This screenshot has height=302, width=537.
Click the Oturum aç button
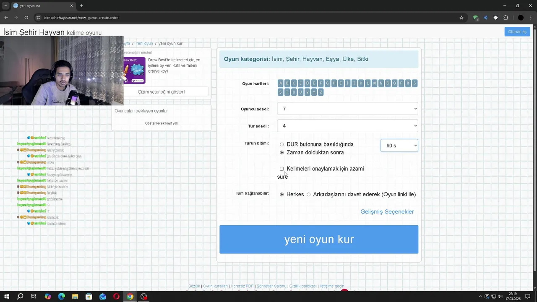517,31
